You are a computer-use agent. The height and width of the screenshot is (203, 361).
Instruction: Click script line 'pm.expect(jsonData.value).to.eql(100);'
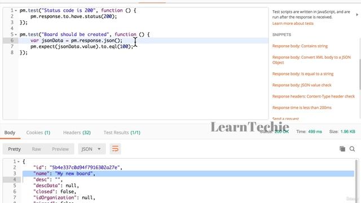(82, 46)
